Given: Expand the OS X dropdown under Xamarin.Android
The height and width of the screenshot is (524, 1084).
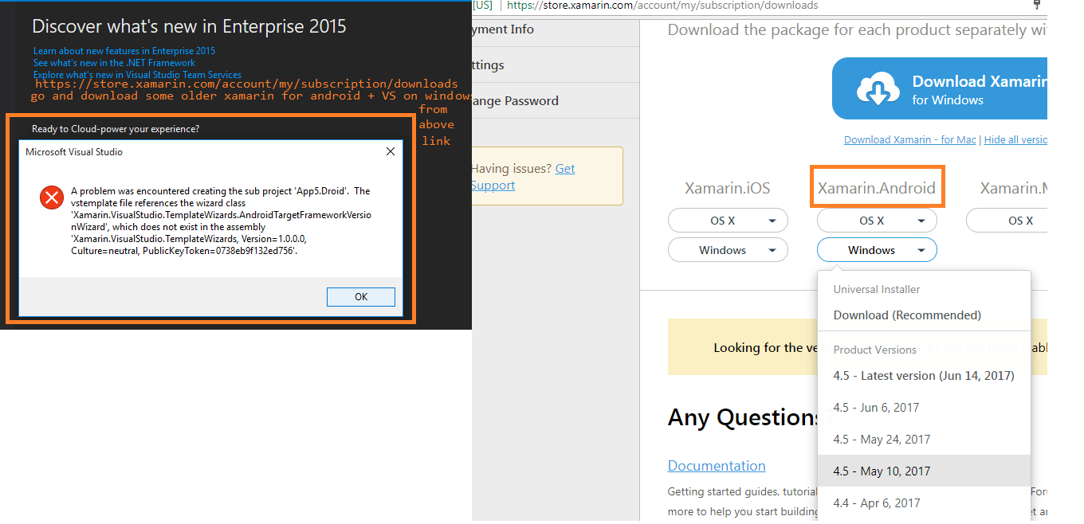Looking at the screenshot, I should (x=877, y=221).
